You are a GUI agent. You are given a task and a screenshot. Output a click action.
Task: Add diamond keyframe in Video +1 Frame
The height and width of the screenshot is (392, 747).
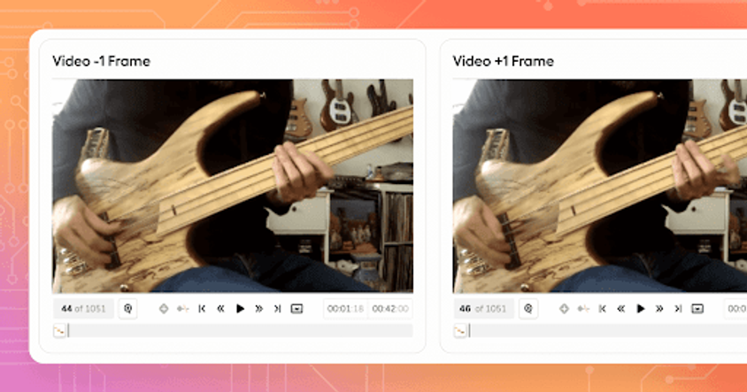(564, 309)
